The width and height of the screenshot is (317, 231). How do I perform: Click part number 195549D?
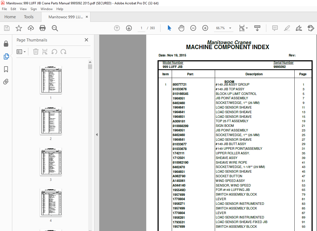tap(179, 190)
